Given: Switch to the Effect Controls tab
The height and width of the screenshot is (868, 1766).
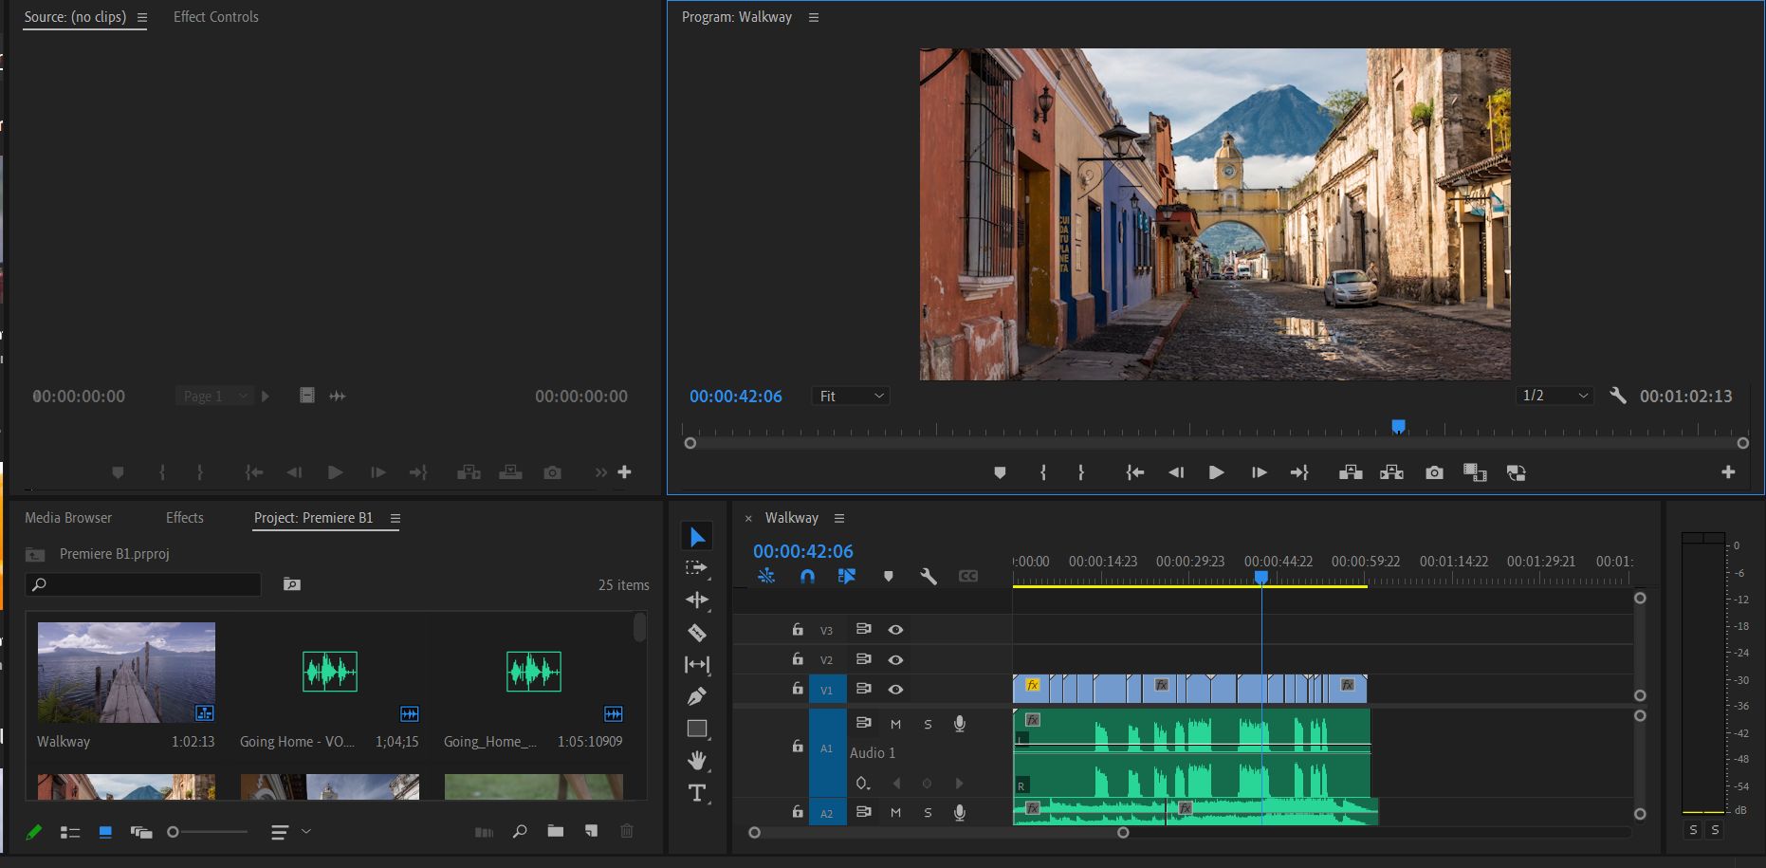Looking at the screenshot, I should pos(216,17).
